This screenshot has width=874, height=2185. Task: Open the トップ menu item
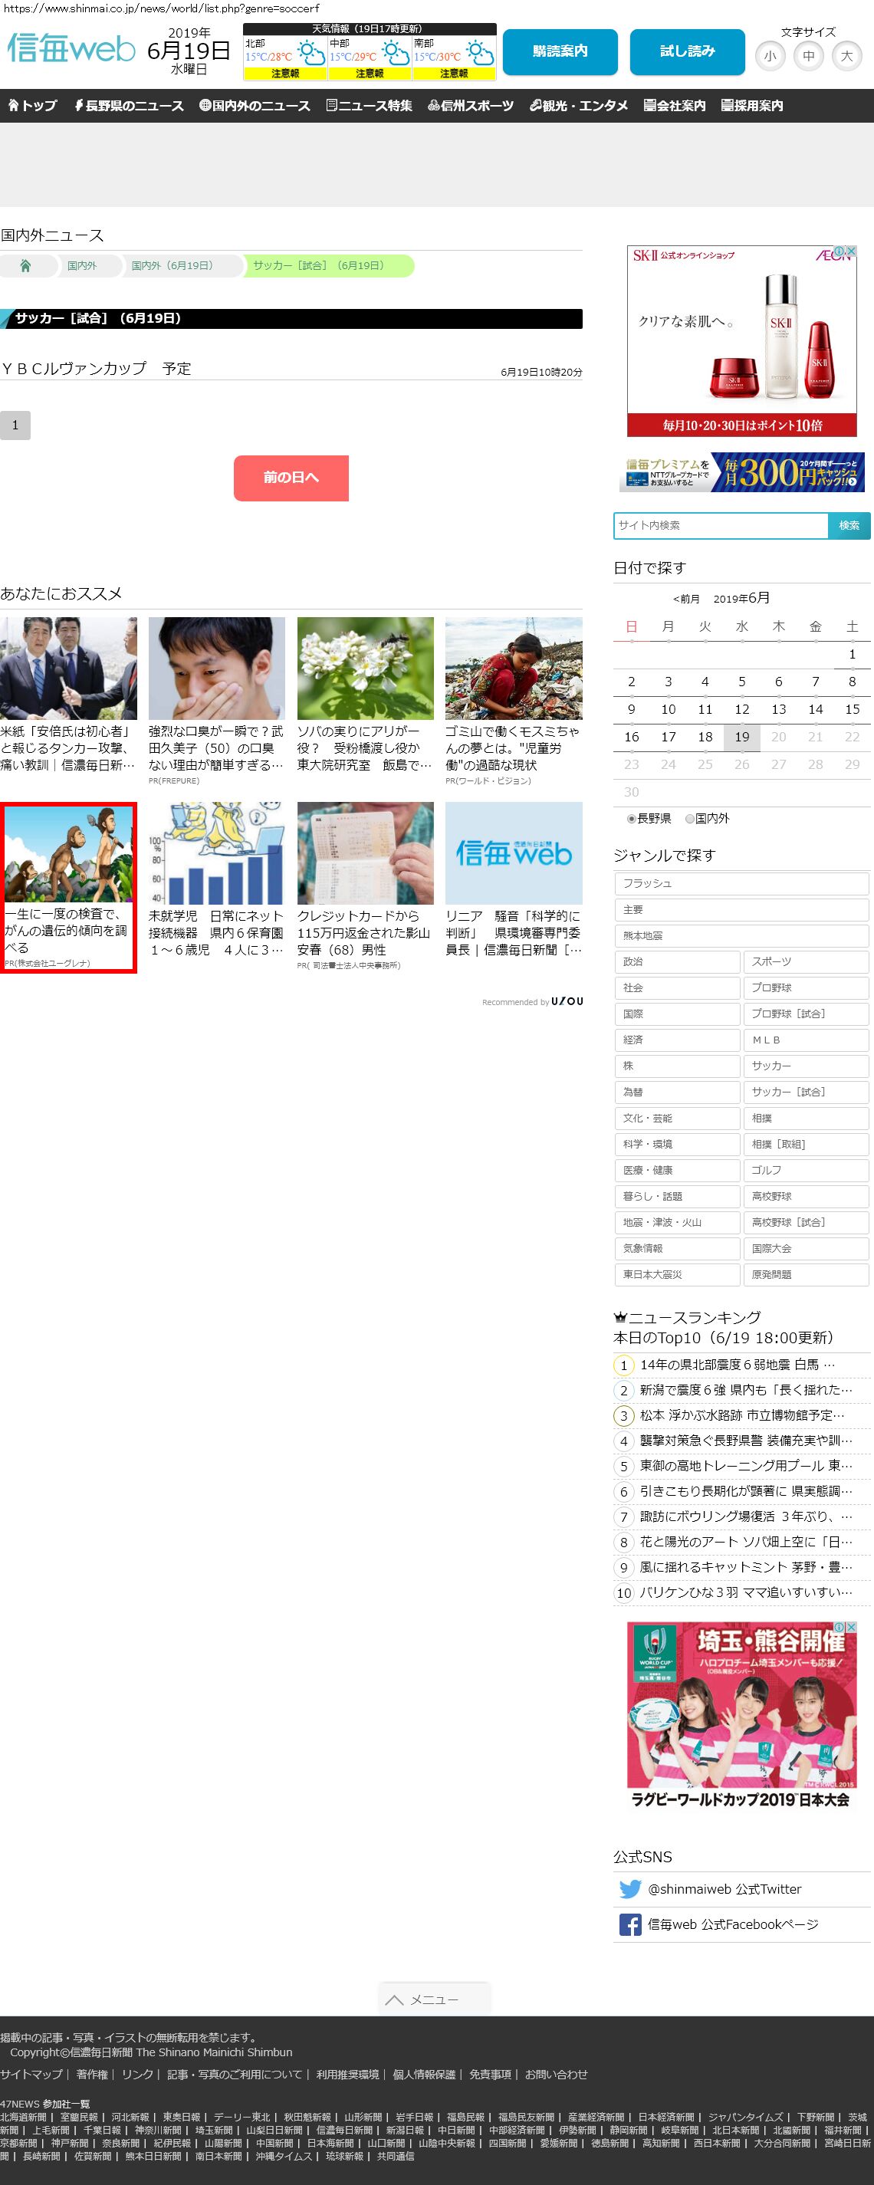click(x=32, y=105)
